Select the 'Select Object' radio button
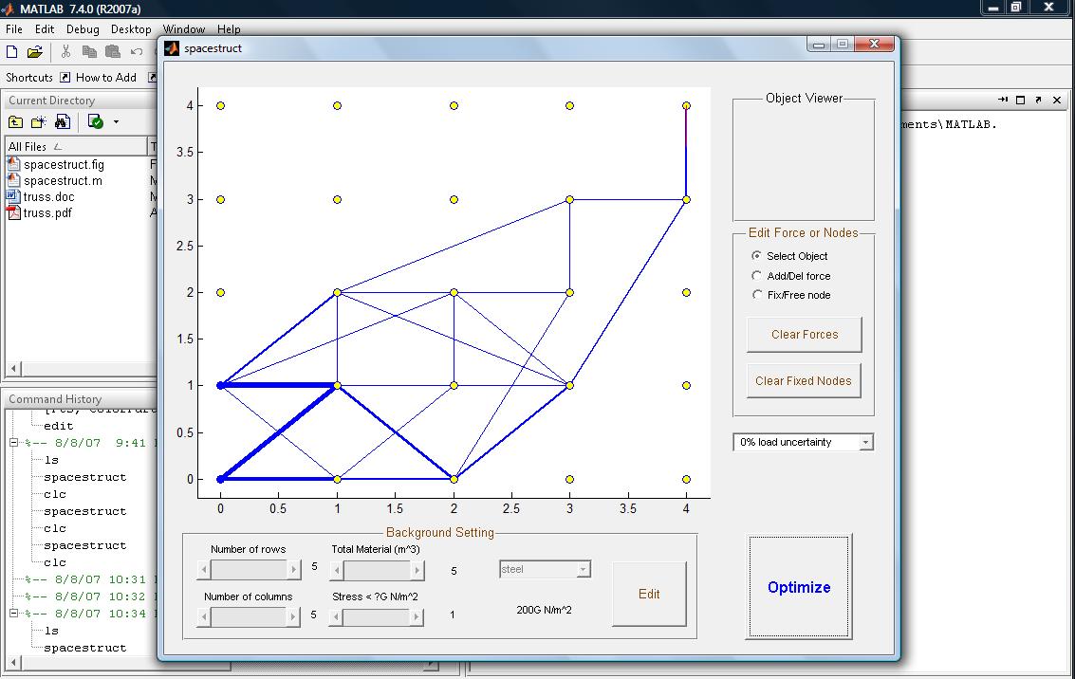The image size is (1075, 679). (x=756, y=256)
